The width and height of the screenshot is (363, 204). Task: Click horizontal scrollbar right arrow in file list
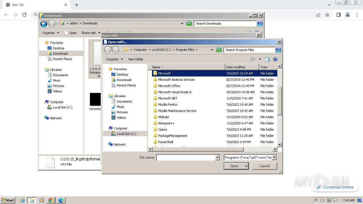pyautogui.click(x=275, y=149)
